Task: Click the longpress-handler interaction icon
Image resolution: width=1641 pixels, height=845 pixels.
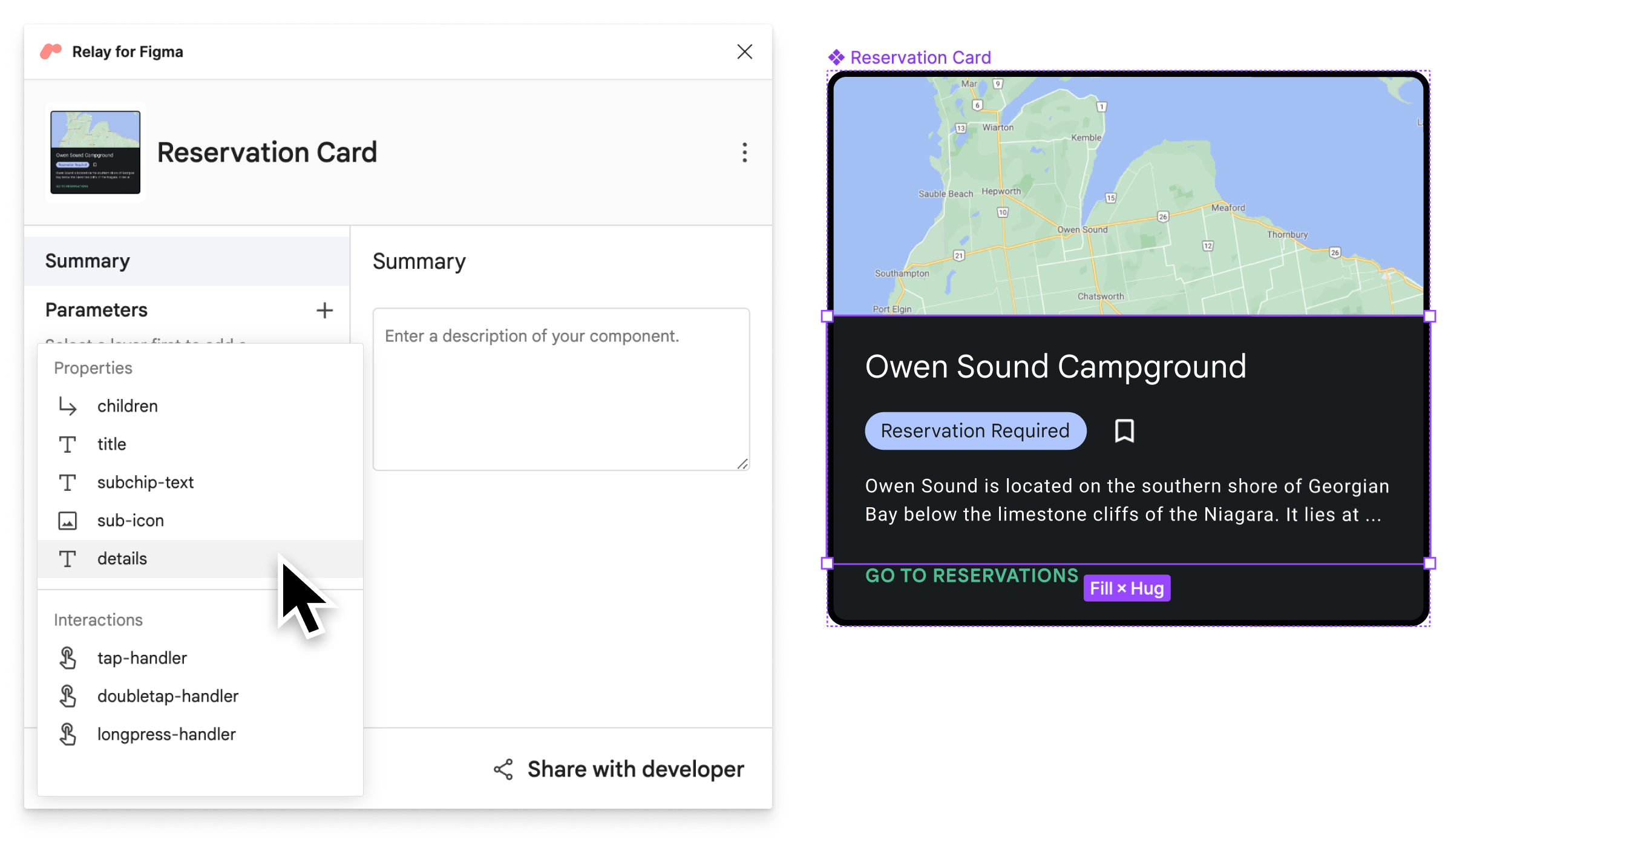Action: click(x=68, y=734)
